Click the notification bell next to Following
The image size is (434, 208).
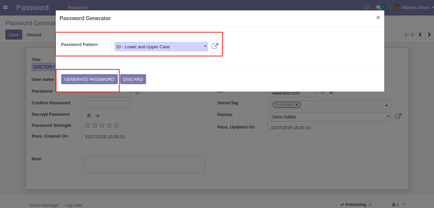370,204
